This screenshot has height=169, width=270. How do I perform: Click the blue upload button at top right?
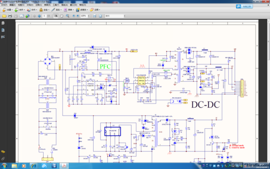click(244, 7)
